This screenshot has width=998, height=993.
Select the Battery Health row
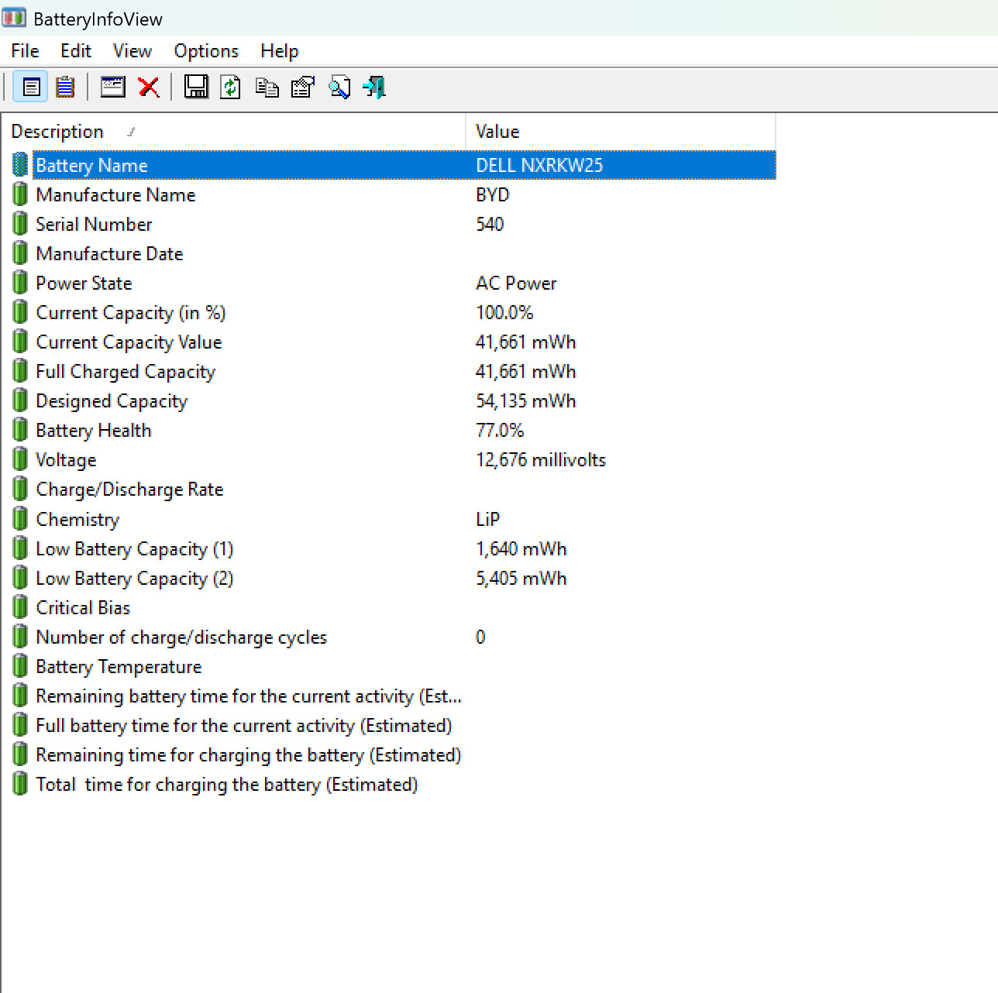coord(393,431)
